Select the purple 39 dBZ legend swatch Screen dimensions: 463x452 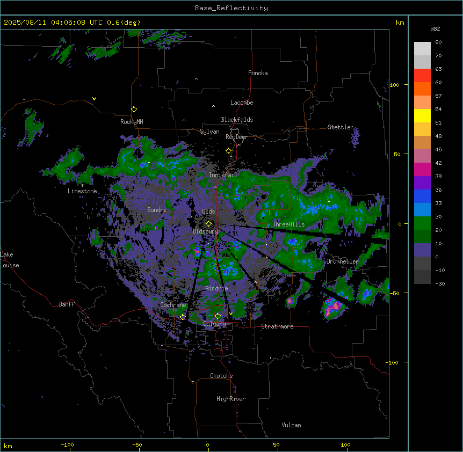click(422, 183)
